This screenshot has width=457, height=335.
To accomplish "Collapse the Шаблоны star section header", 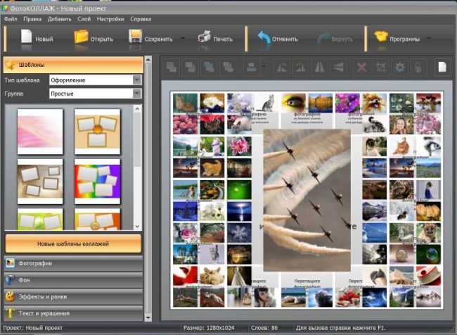I will click(73, 65).
